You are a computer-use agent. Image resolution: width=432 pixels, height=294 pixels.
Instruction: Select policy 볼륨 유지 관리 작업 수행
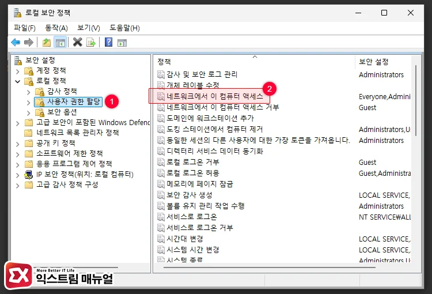point(206,206)
